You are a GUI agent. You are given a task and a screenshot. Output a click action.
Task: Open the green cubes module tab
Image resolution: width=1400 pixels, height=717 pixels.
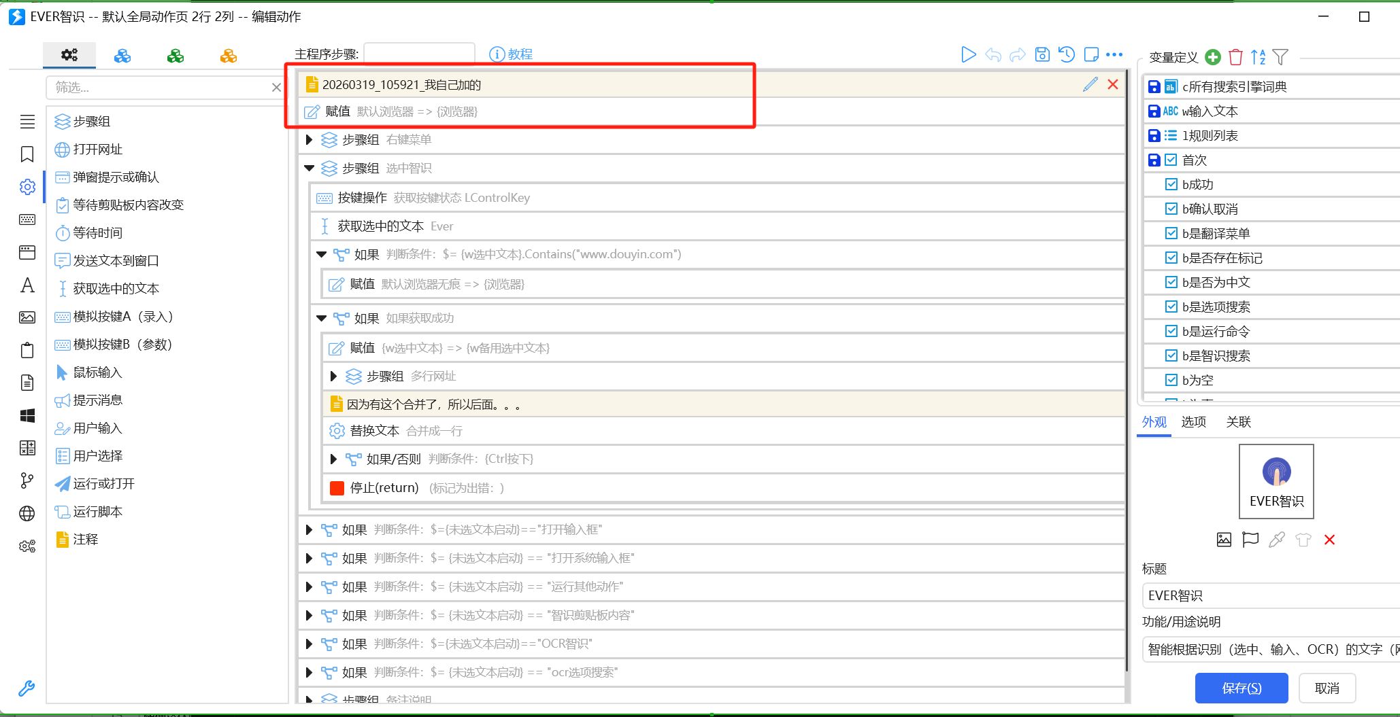tap(176, 56)
